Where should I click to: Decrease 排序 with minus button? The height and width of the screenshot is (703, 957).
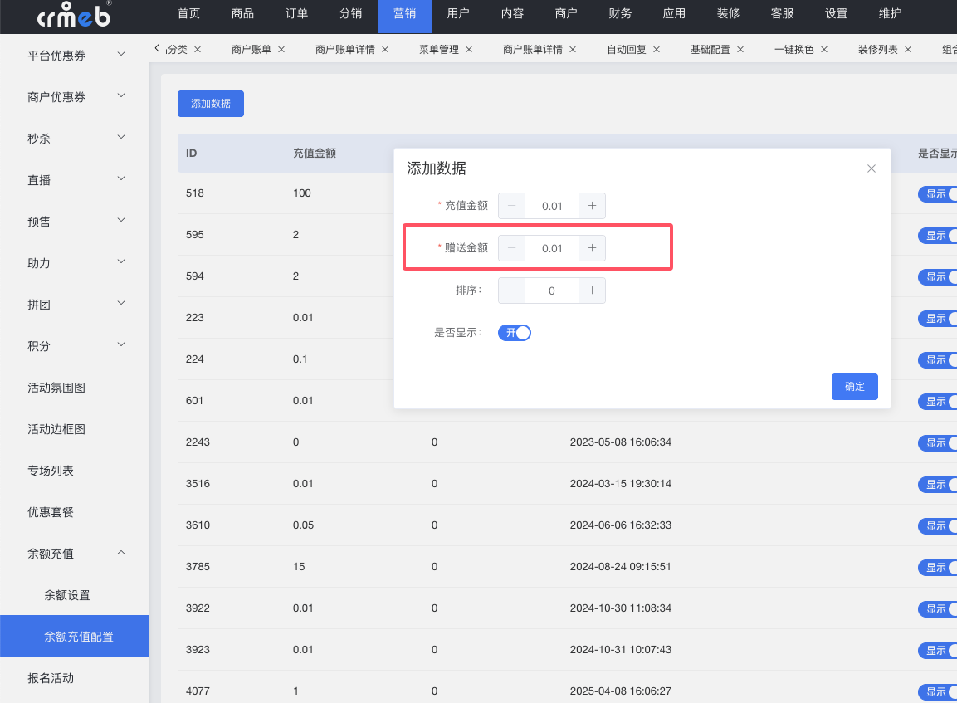[x=511, y=290]
